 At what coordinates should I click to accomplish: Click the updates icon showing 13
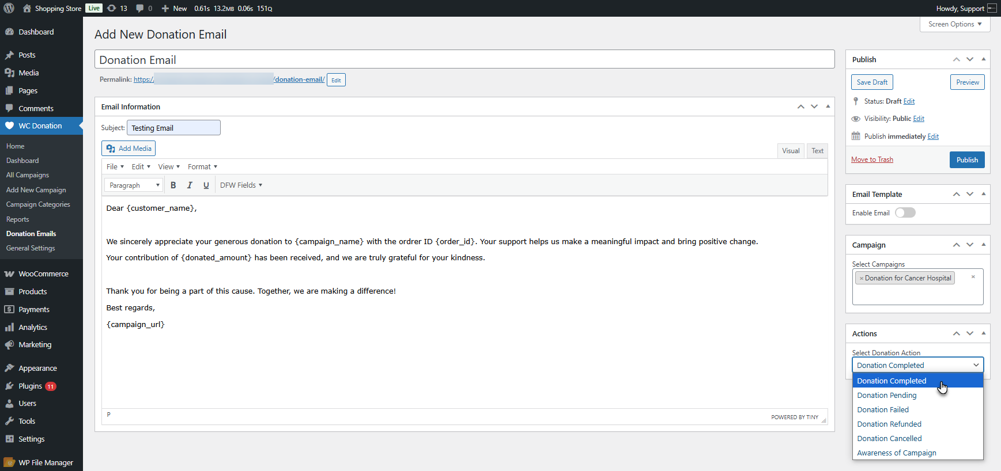[x=117, y=8]
